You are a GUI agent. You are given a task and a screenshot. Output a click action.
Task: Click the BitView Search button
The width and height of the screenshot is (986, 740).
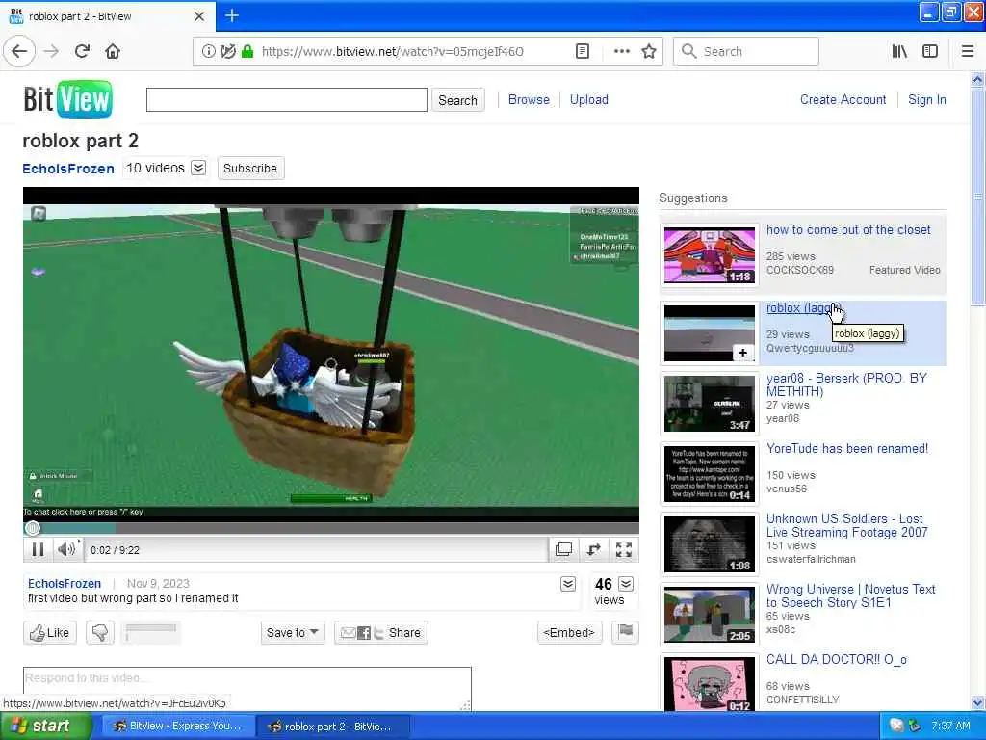(x=457, y=100)
